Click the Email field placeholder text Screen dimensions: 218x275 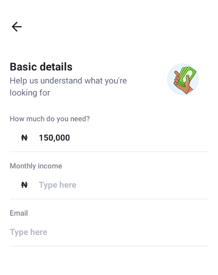(x=29, y=232)
